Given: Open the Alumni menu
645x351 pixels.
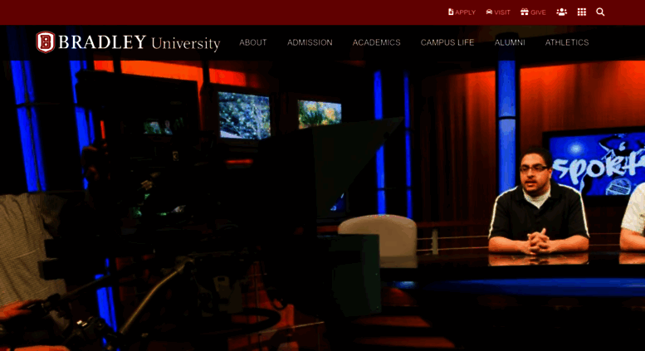Looking at the screenshot, I should pyautogui.click(x=510, y=42).
